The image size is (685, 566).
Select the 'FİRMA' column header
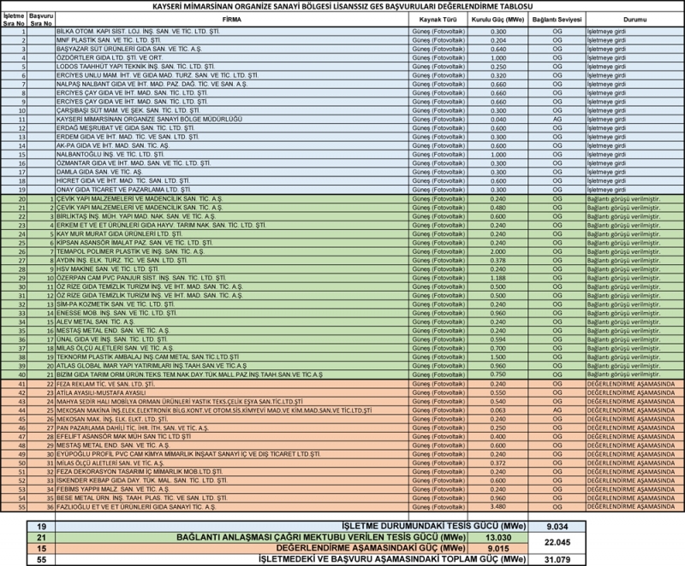pyautogui.click(x=231, y=20)
